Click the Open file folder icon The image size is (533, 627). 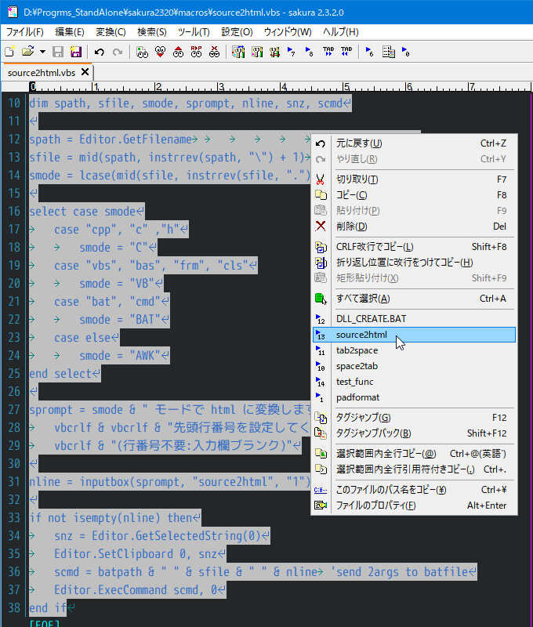coord(27,52)
